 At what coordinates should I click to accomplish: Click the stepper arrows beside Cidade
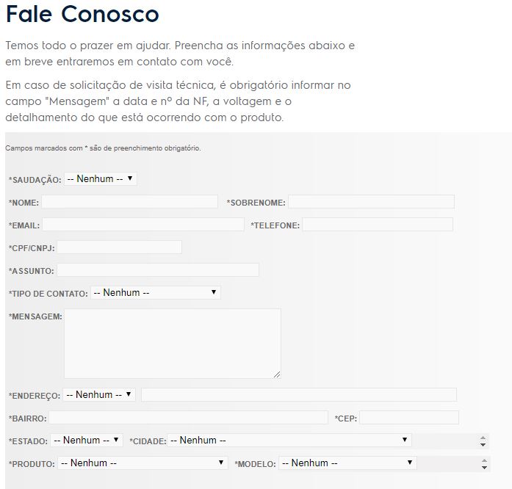point(483,441)
